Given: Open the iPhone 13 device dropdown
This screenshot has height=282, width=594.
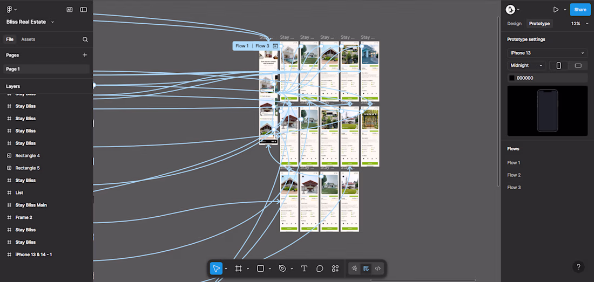Looking at the screenshot, I should (x=548, y=53).
